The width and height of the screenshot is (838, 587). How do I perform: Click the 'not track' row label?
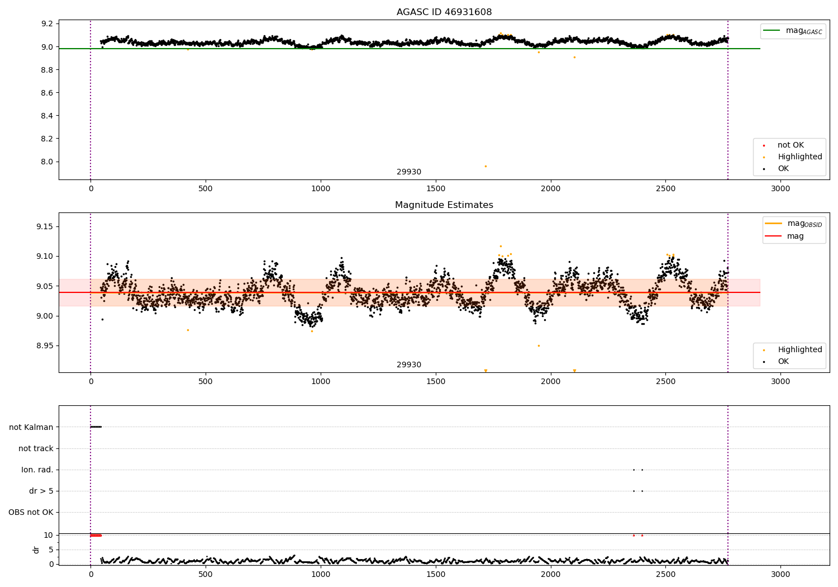tap(36, 449)
